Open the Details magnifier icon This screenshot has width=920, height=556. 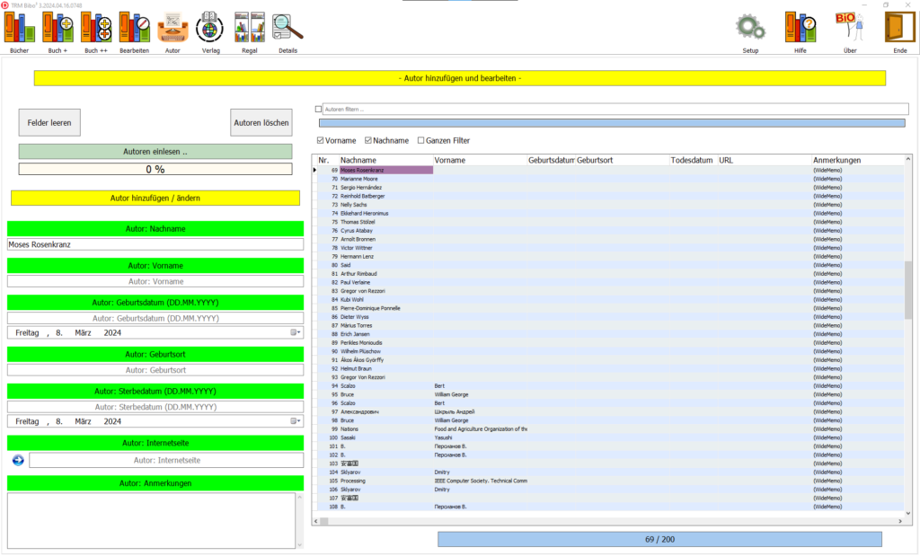[x=287, y=27]
